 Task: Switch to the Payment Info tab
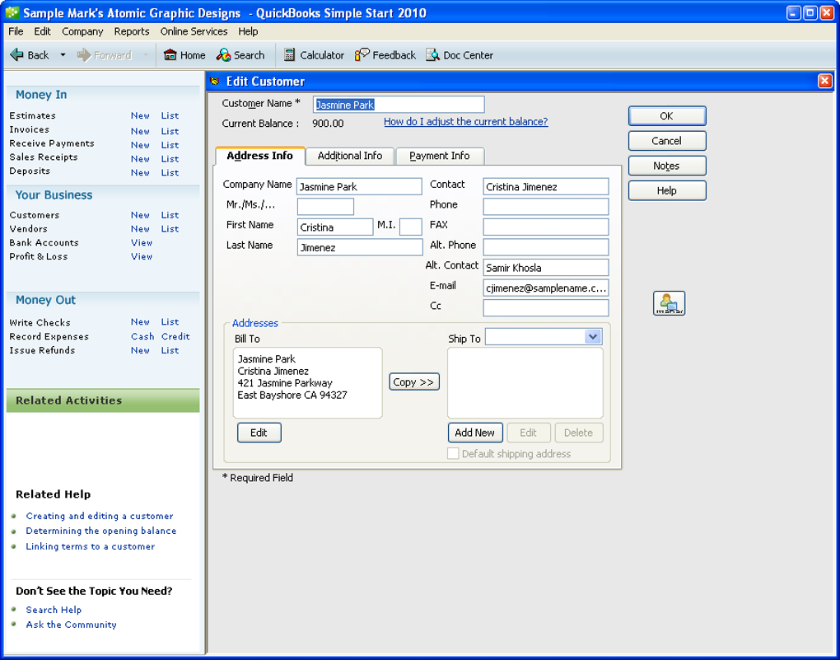point(439,156)
